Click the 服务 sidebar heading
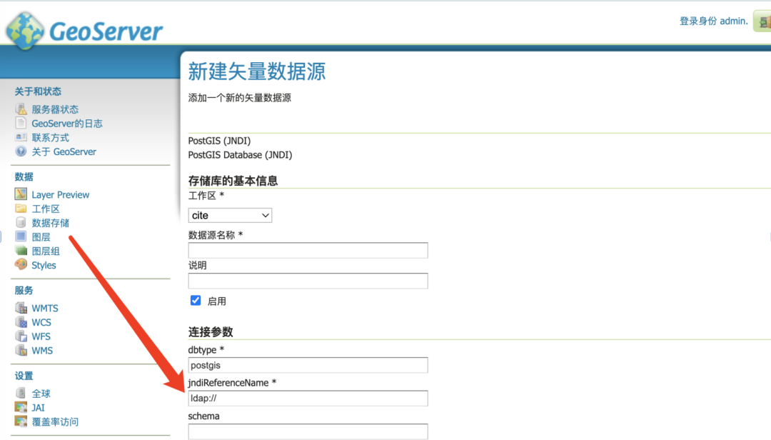 point(24,290)
